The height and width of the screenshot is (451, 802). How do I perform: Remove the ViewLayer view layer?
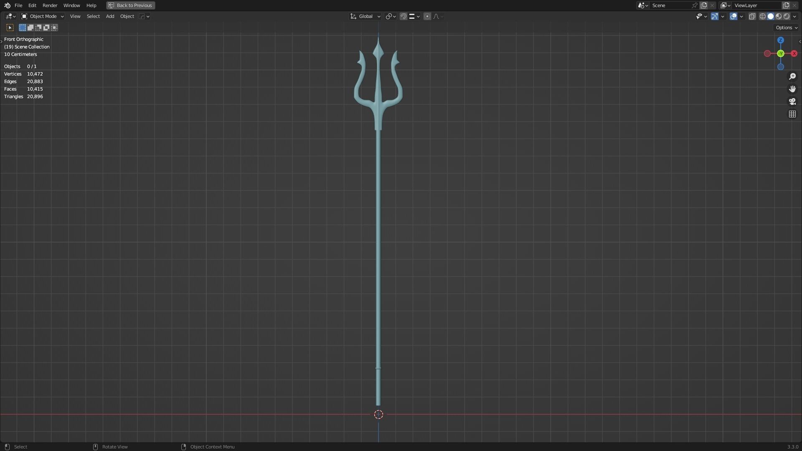point(794,5)
